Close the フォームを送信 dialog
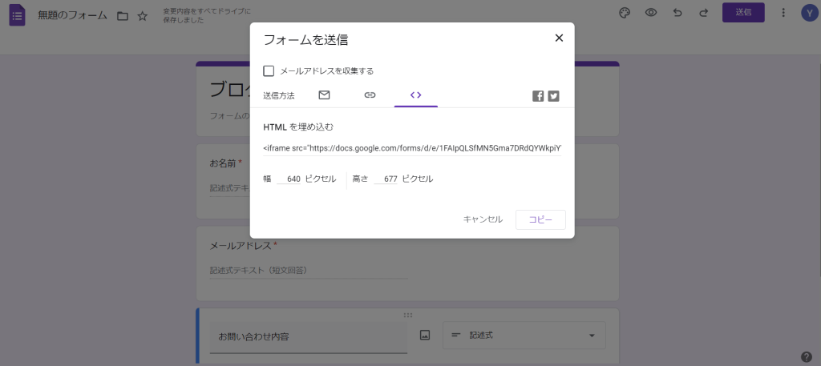 [559, 38]
